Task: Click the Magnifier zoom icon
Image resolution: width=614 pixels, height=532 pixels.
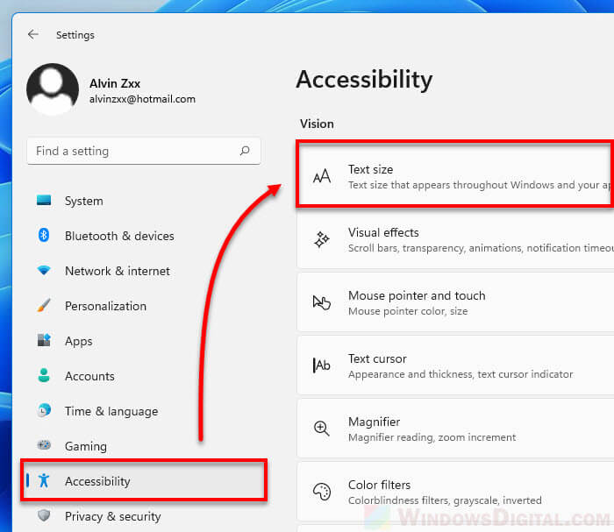Action: [322, 429]
